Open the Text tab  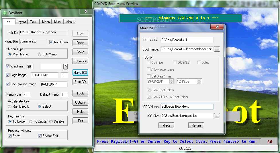click(x=33, y=22)
